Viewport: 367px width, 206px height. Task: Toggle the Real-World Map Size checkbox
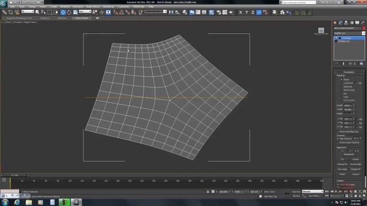pyautogui.click(x=338, y=132)
